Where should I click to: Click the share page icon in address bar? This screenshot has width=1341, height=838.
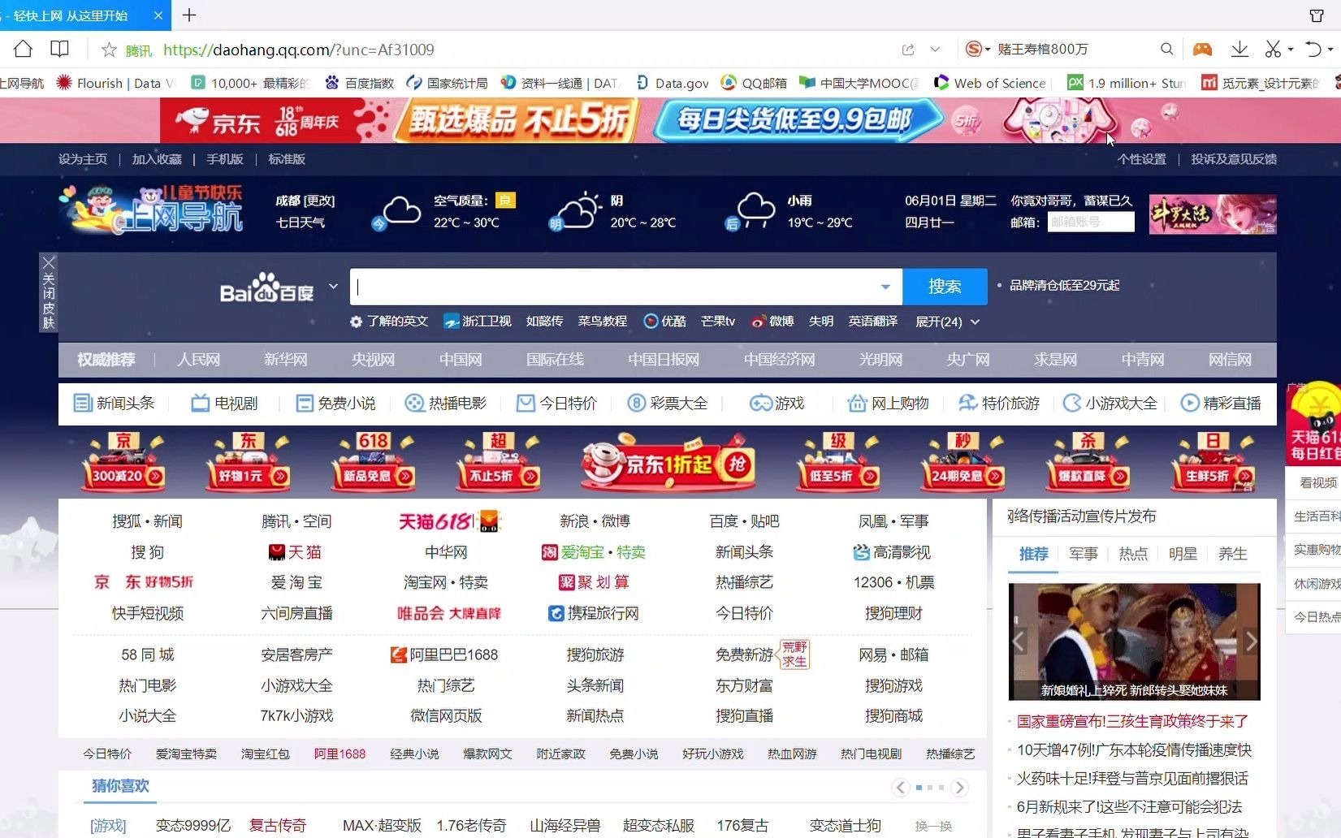pyautogui.click(x=908, y=50)
